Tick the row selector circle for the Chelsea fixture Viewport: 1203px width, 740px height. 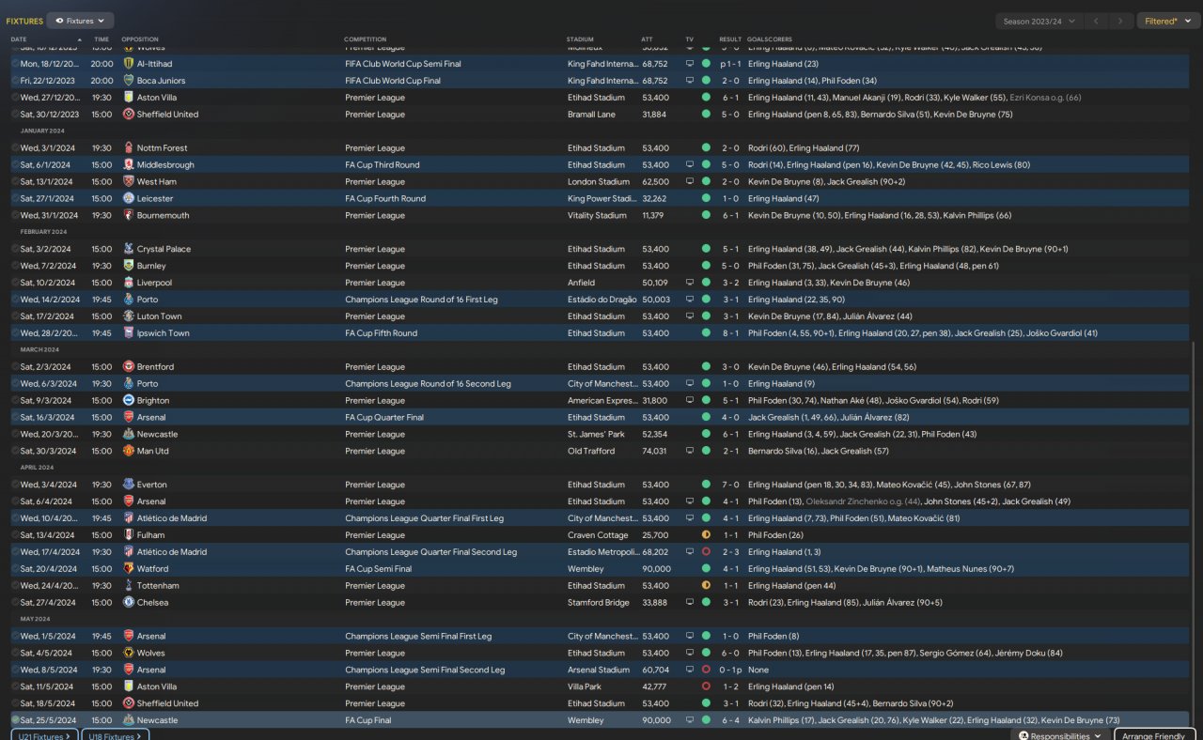[x=15, y=603]
